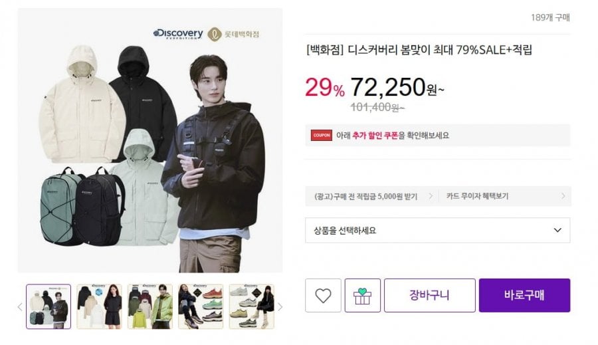The height and width of the screenshot is (345, 598).
Task: Select the fourth thumbnail with colorful sneakers
Action: pyautogui.click(x=201, y=306)
